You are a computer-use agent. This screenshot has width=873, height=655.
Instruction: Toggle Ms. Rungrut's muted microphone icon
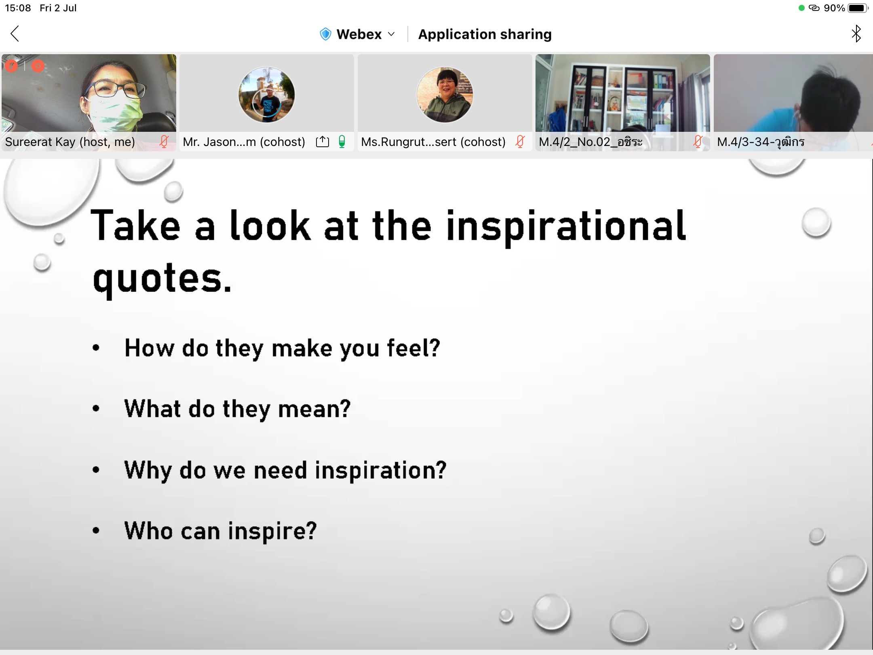[x=520, y=142]
